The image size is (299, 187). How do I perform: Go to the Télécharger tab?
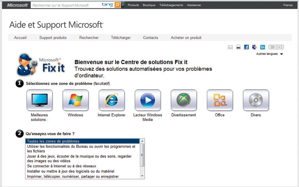(121, 38)
